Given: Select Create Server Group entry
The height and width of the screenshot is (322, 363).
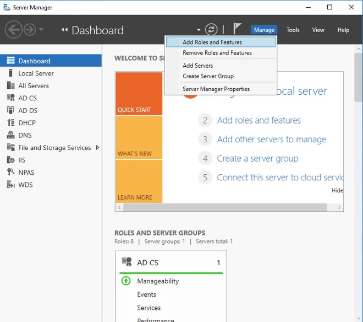Looking at the screenshot, I should [221, 76].
